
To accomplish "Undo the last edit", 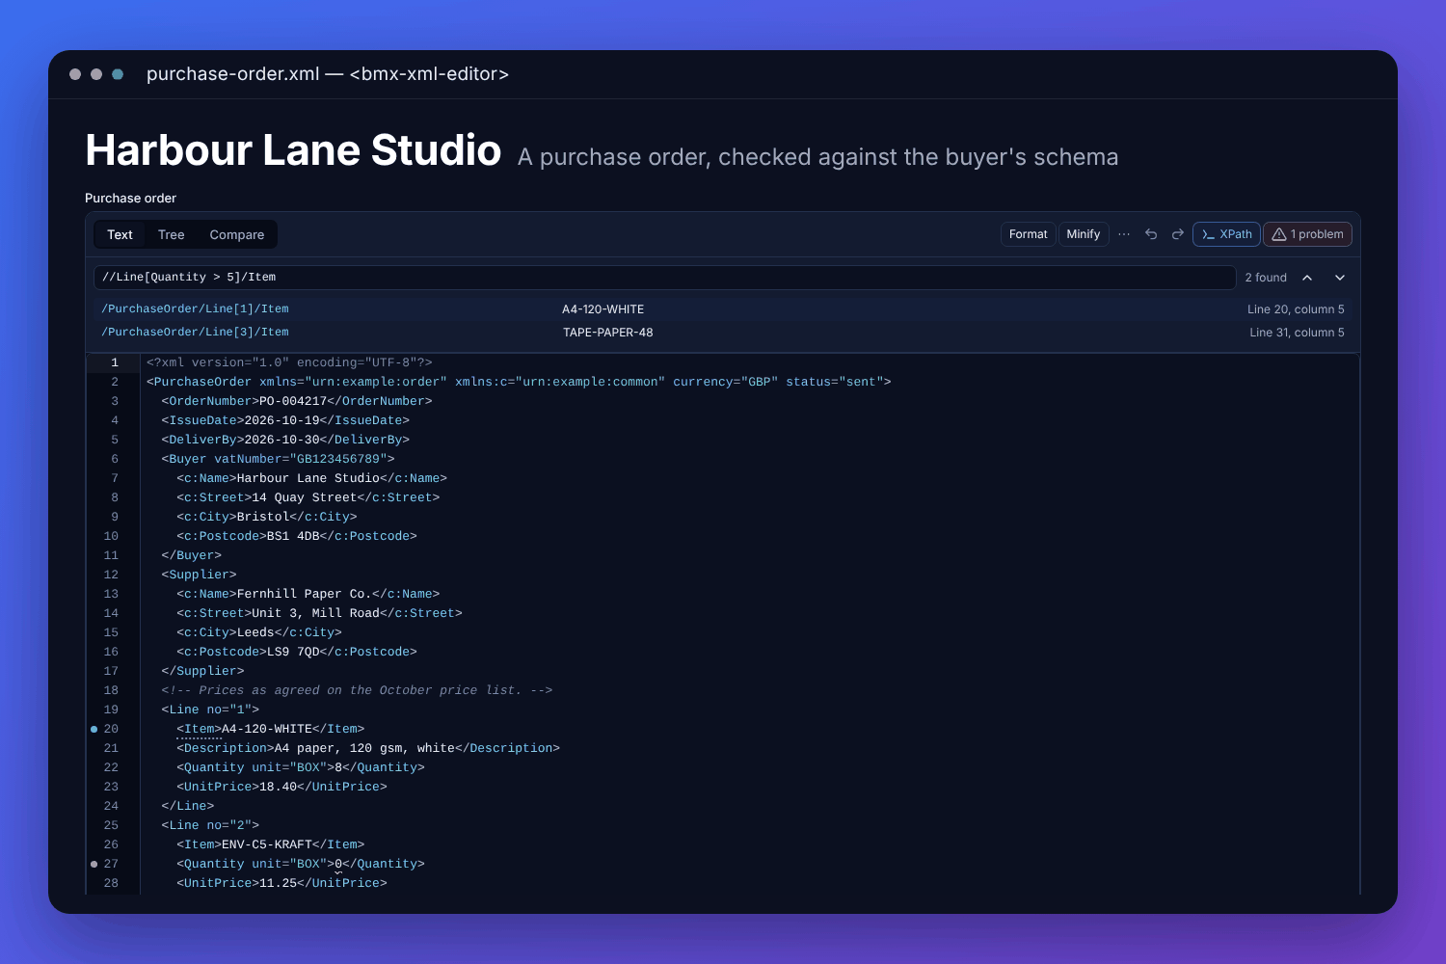I will point(1151,234).
